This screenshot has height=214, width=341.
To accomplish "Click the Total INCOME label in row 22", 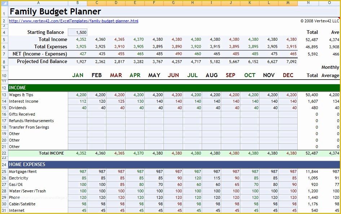I will click(51, 153).
